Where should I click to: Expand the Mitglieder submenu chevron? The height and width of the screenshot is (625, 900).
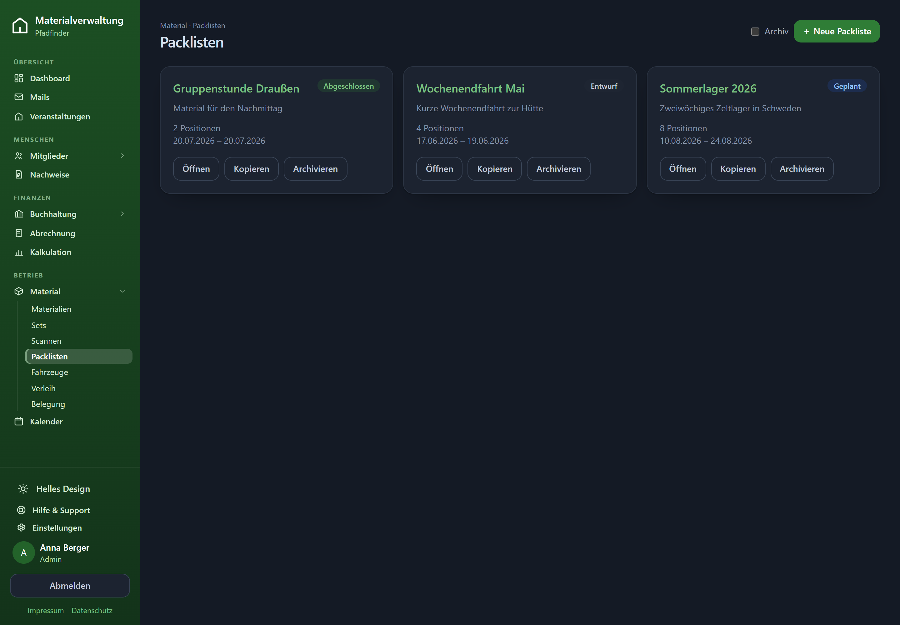(x=122, y=156)
